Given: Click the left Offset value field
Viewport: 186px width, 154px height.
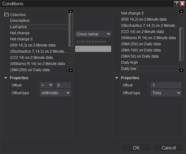Looking at the screenshot, I should [x=63, y=85].
